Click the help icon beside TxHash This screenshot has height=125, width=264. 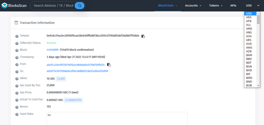pos(17,36)
